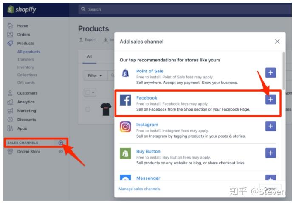293x203 pixels.
Task: Click the Marketing megaphone icon
Action: (x=10, y=111)
